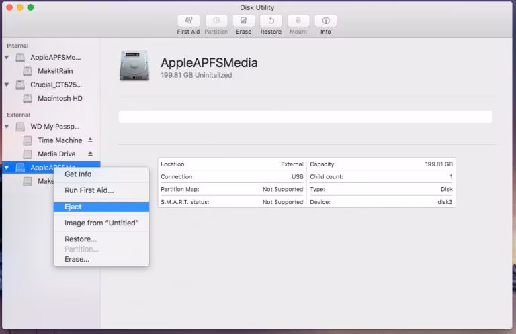Click the Erase toolbar icon
Image resolution: width=516 pixels, height=334 pixels.
[243, 21]
